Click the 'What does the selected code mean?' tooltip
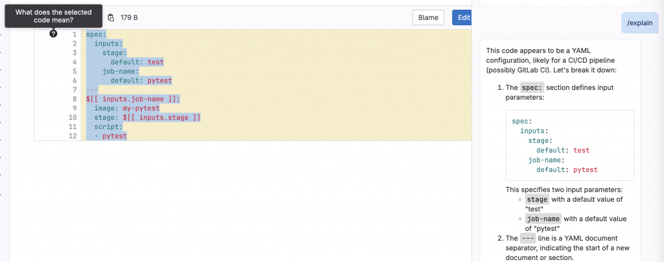 pyautogui.click(x=53, y=16)
